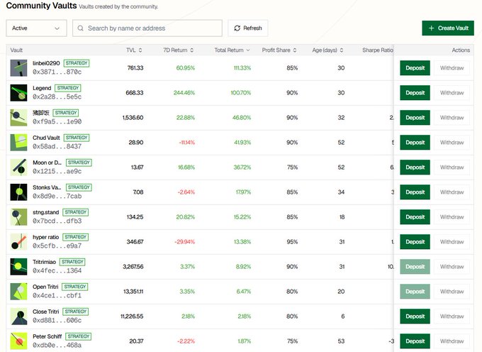Click the Open Tritri vault avatar
This screenshot has height=352, width=482.
click(18, 292)
